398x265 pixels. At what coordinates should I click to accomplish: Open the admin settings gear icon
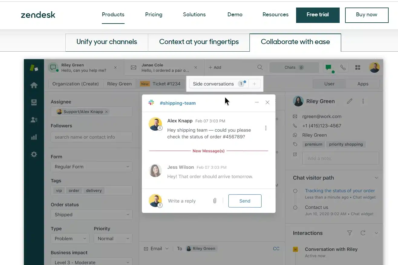pos(34,155)
